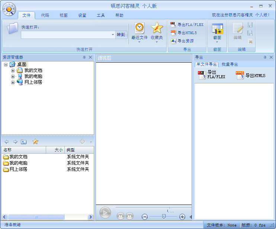Click the 转到 go button
This screenshot has height=229, width=276.
(x=121, y=34)
